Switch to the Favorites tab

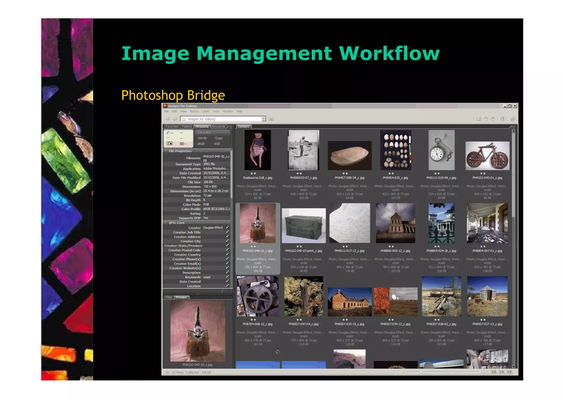(x=172, y=126)
